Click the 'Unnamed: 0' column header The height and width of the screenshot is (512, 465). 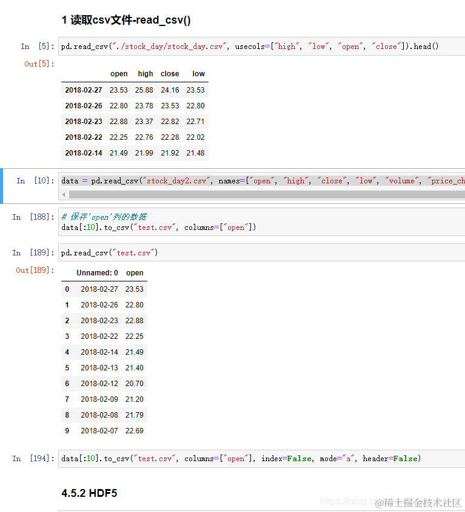point(97,273)
